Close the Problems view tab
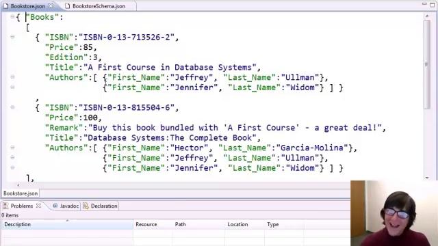Image resolution: width=438 pixels, height=246 pixels. (x=39, y=206)
